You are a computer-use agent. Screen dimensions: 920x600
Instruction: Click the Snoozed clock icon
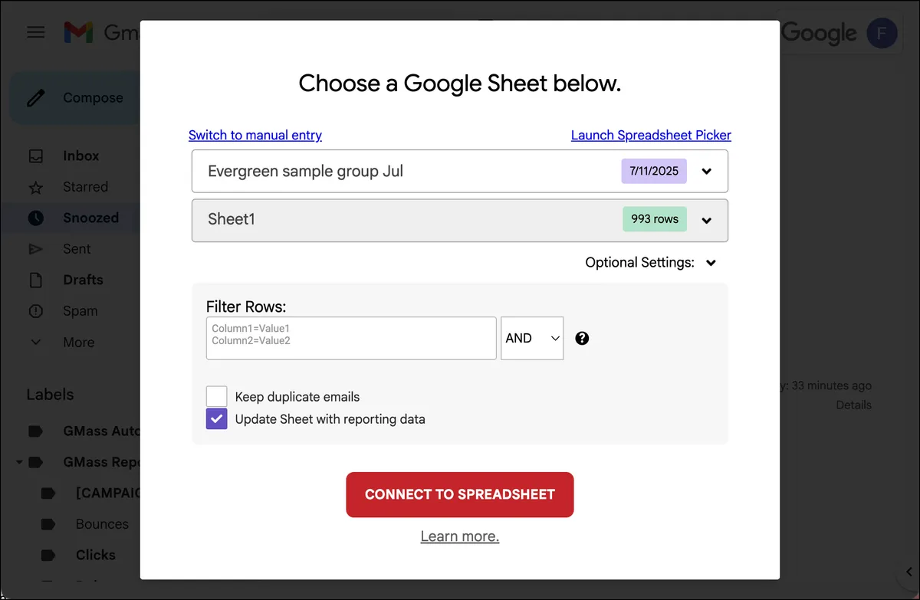pyautogui.click(x=36, y=218)
